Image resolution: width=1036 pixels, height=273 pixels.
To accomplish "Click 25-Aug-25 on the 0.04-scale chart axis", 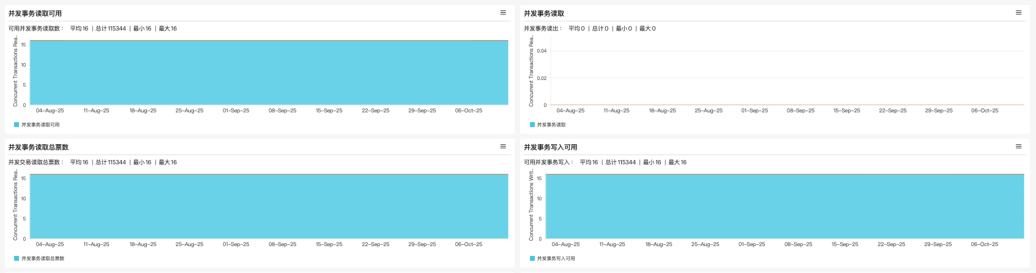I will tap(708, 111).
